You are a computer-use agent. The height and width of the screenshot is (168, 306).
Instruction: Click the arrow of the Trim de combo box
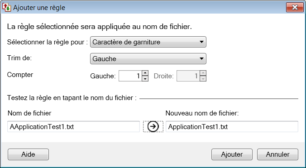point(201,59)
